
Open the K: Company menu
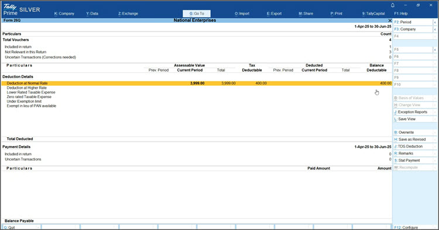(64, 13)
